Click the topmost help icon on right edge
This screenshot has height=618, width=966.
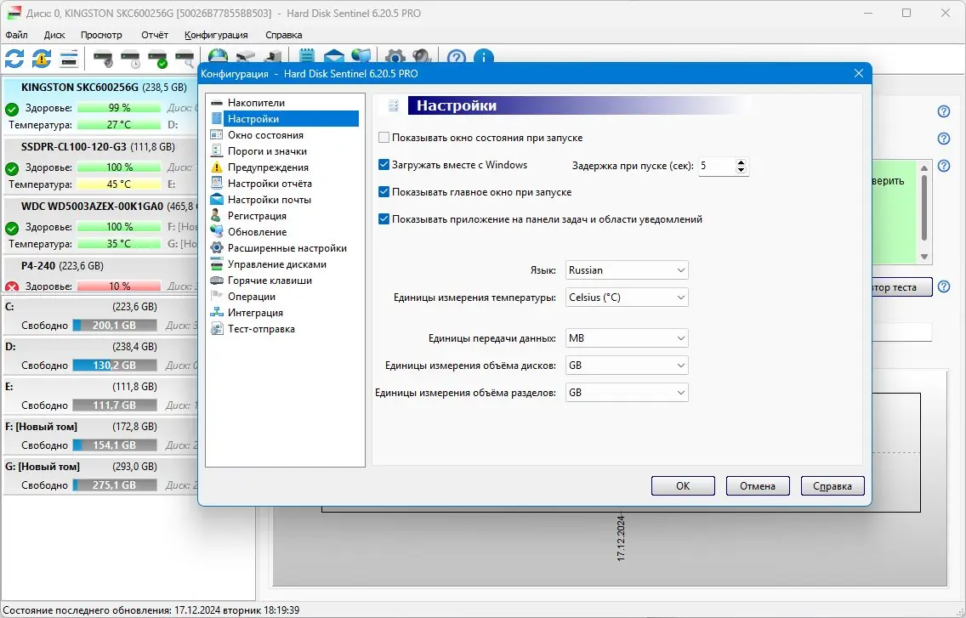click(944, 111)
